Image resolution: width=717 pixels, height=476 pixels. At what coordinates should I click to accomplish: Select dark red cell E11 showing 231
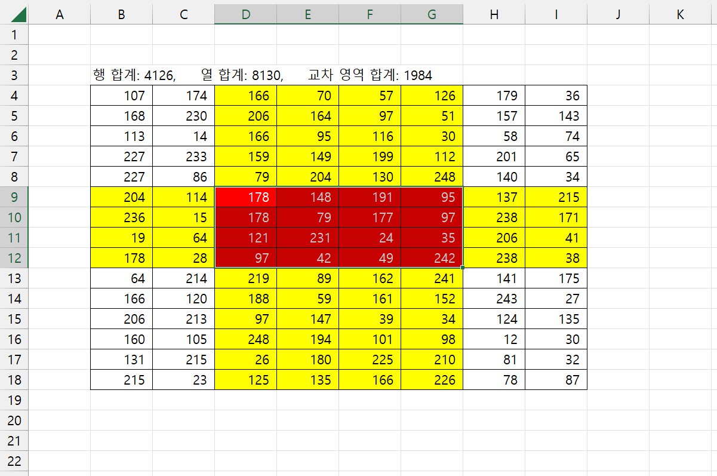coord(307,238)
